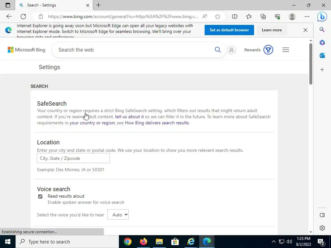Open Outlook sidebar icon

click(322, 56)
